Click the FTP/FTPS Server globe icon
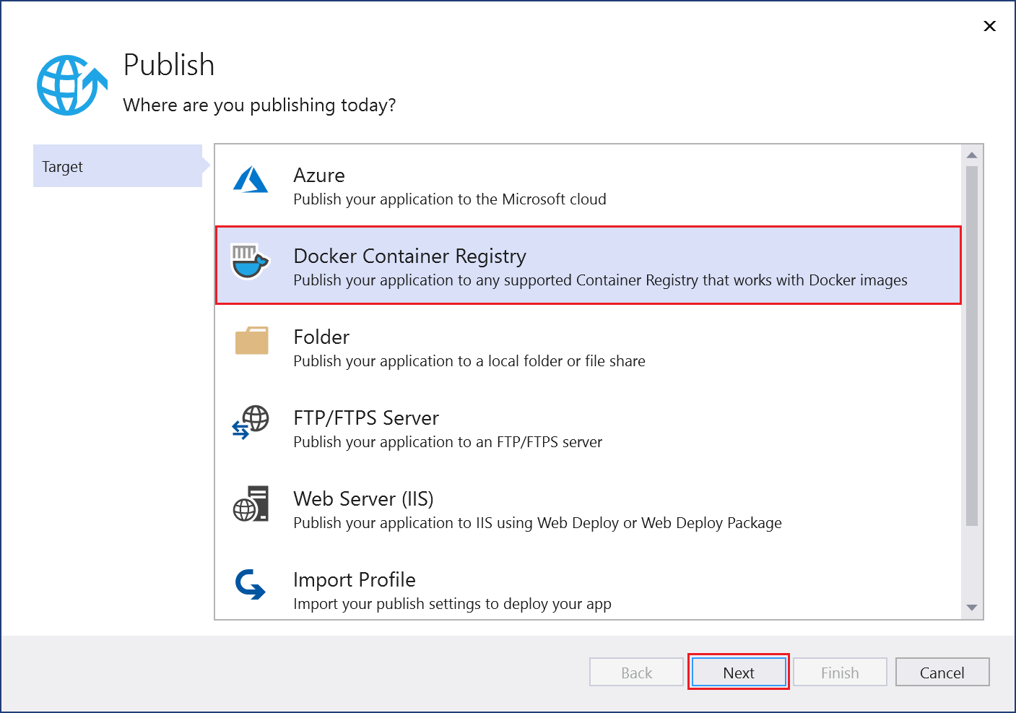 point(251,423)
